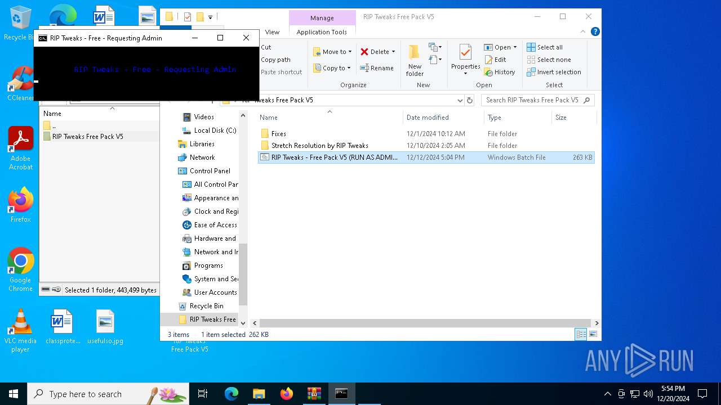Click horizontal scrollbar right arrow
The image size is (721, 405).
point(597,323)
